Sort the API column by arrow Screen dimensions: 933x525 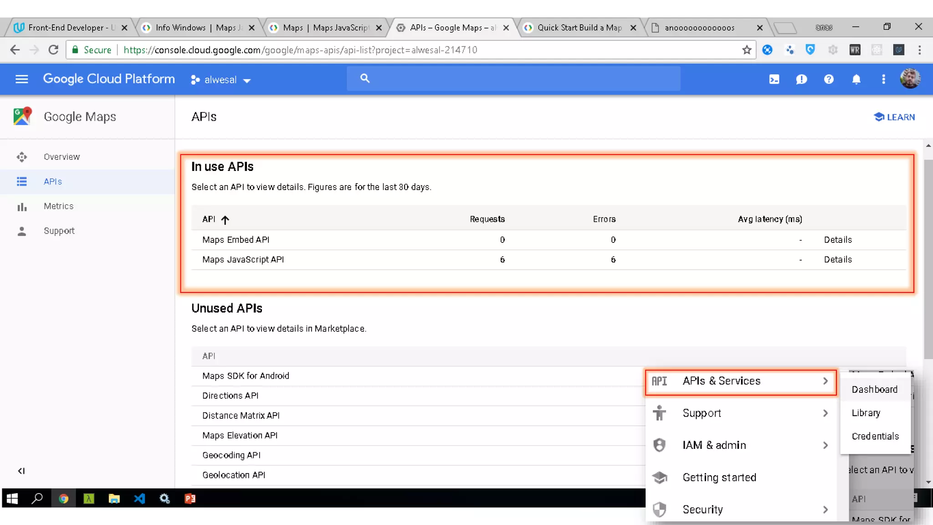[225, 220]
